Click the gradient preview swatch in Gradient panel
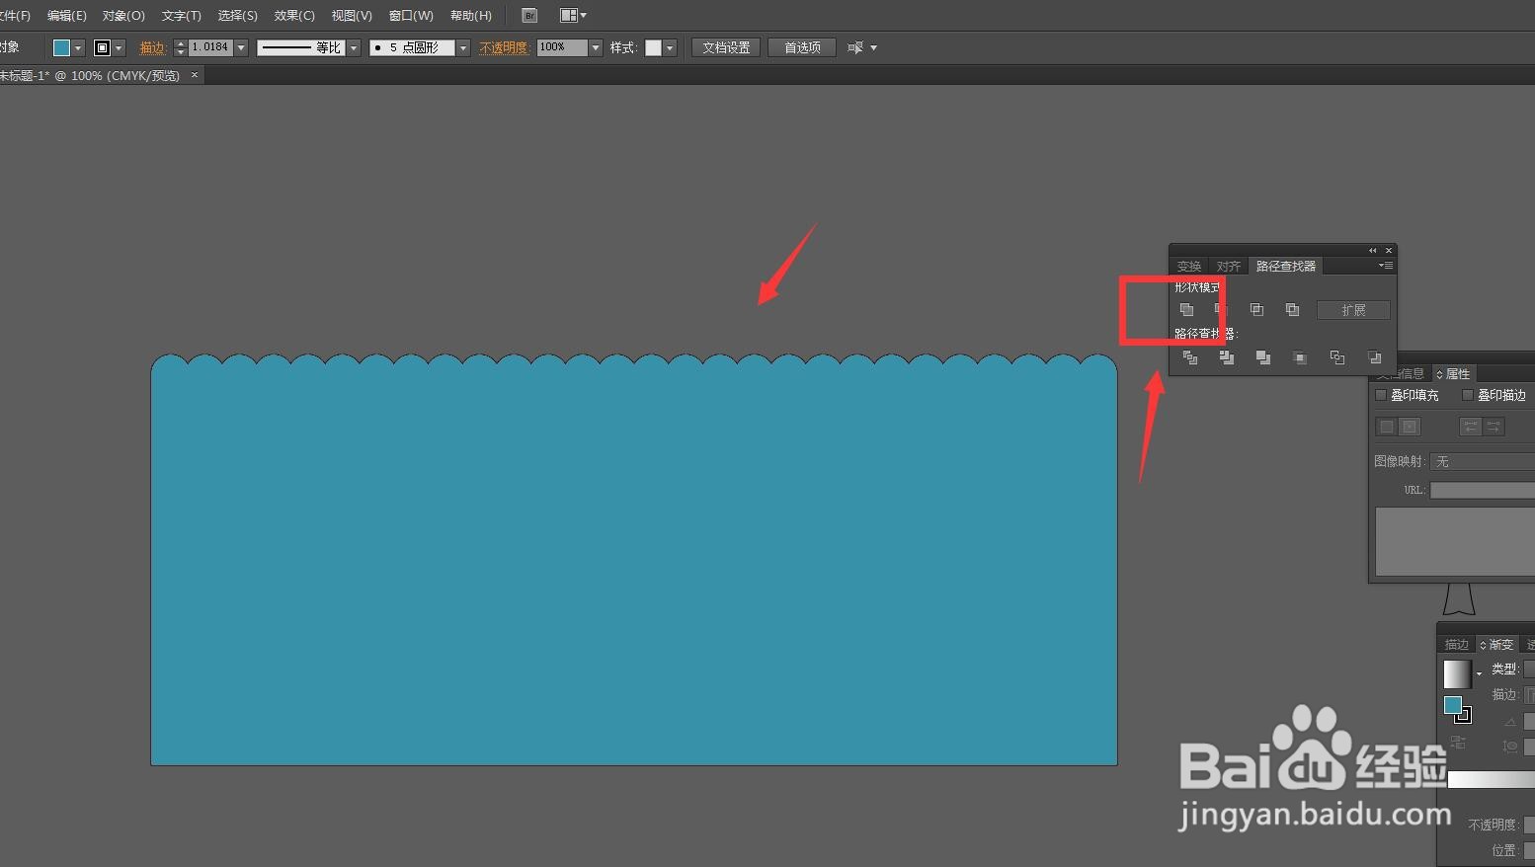This screenshot has width=1535, height=867. (1457, 673)
